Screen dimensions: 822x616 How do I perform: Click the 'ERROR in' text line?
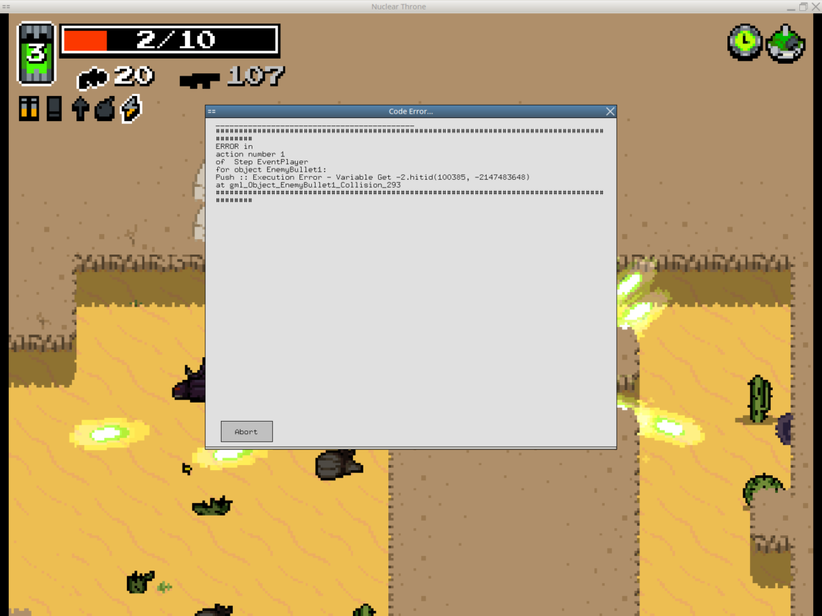[x=234, y=147]
